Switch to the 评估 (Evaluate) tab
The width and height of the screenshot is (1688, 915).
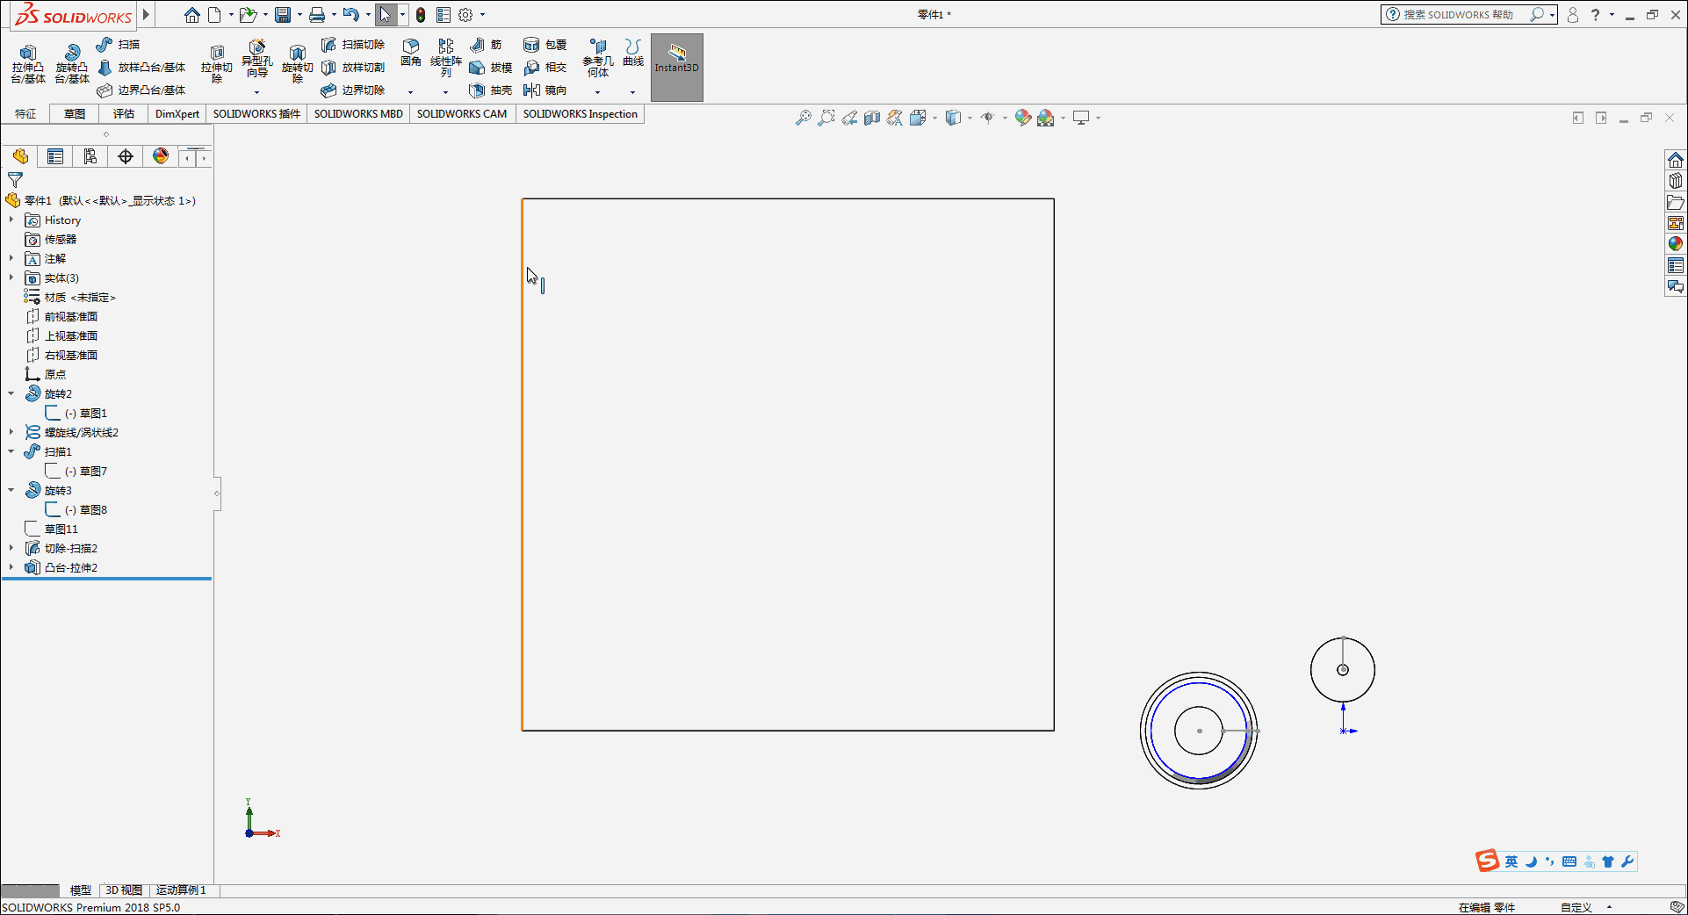point(124,114)
